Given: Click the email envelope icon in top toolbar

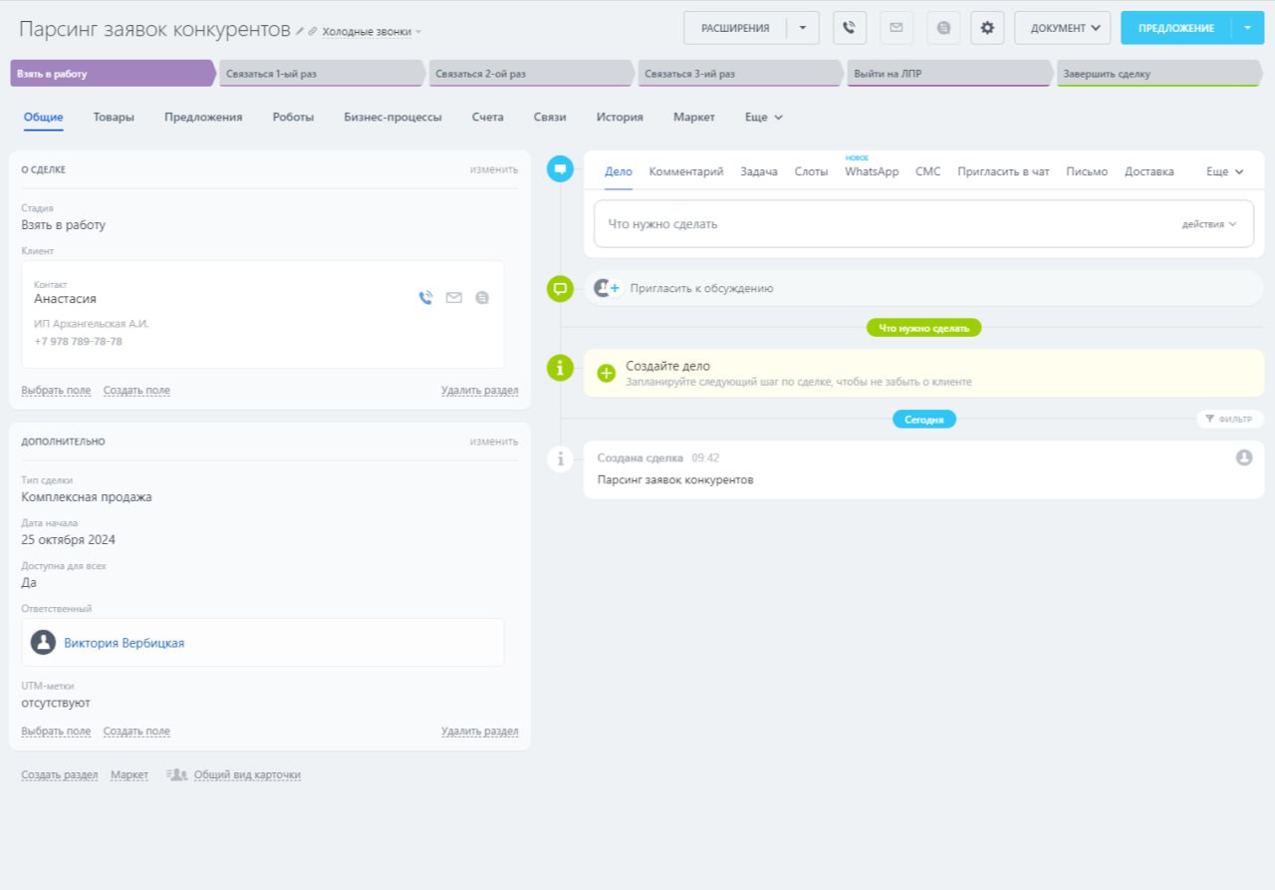Looking at the screenshot, I should tap(895, 28).
